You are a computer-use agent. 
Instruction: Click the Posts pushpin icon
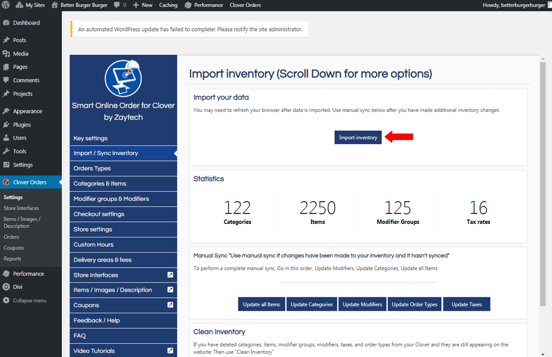[6, 40]
